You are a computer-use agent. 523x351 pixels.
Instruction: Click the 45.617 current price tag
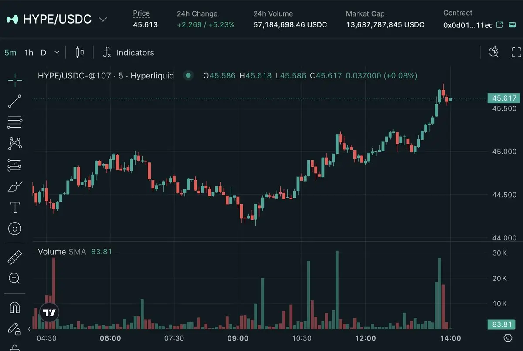(x=504, y=98)
